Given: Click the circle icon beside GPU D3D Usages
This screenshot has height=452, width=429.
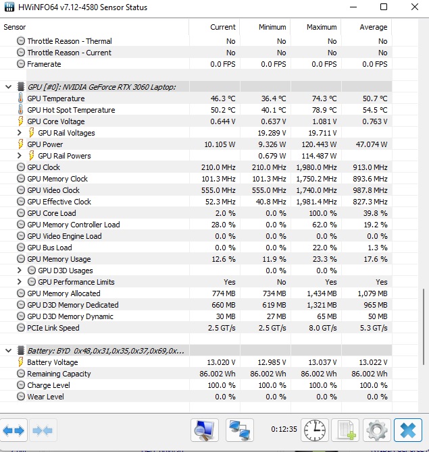Looking at the screenshot, I should point(32,271).
